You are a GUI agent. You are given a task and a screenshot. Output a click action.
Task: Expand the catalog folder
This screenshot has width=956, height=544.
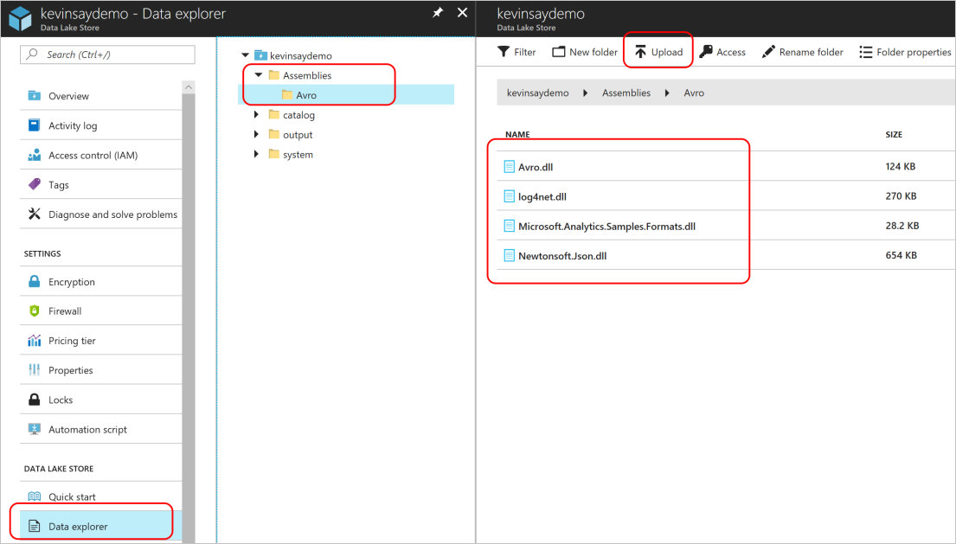coord(257,114)
